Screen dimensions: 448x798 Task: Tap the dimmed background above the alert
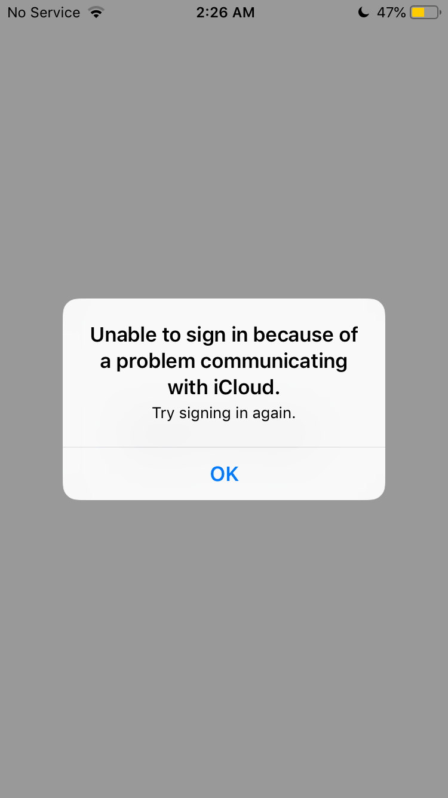tap(224, 162)
